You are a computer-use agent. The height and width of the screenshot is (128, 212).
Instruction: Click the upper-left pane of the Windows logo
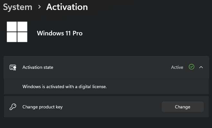click(x=12, y=26)
